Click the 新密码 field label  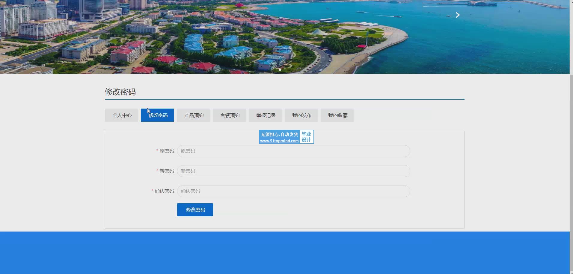pyautogui.click(x=166, y=171)
